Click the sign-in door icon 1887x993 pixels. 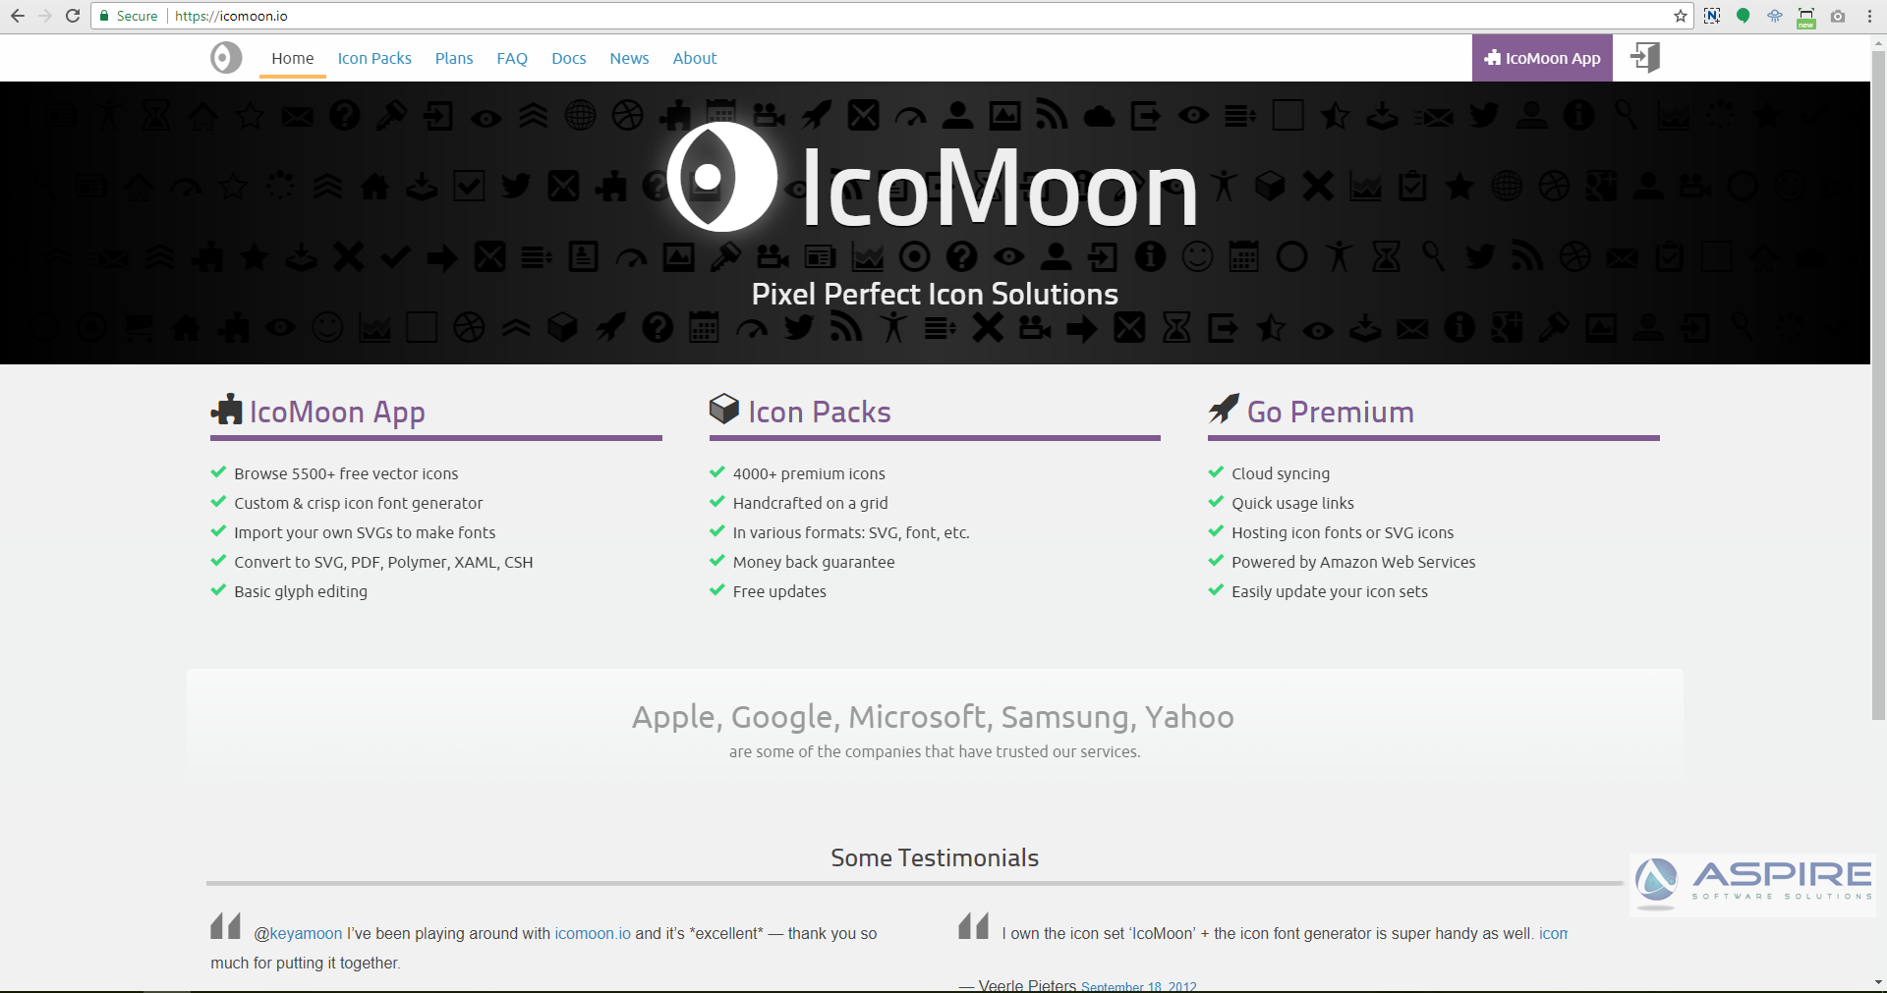(x=1645, y=58)
